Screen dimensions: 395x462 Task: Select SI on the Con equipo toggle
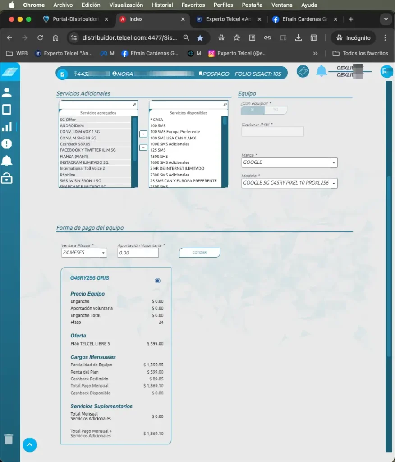(x=253, y=110)
